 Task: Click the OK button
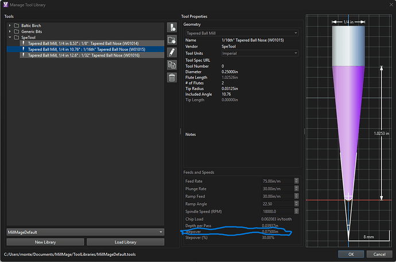click(x=351, y=254)
